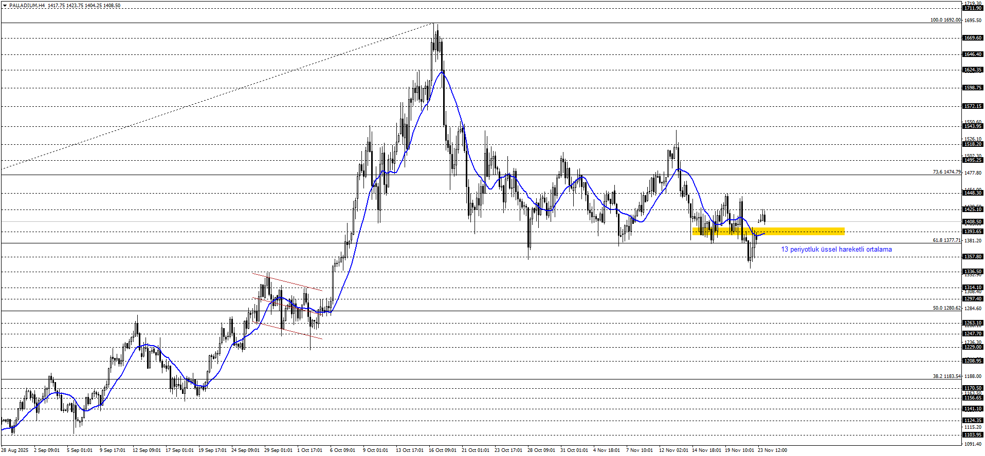Image resolution: width=985 pixels, height=456 pixels.
Task: Click the Fibonacci 61.8 1377.71 level label
Action: coord(946,240)
